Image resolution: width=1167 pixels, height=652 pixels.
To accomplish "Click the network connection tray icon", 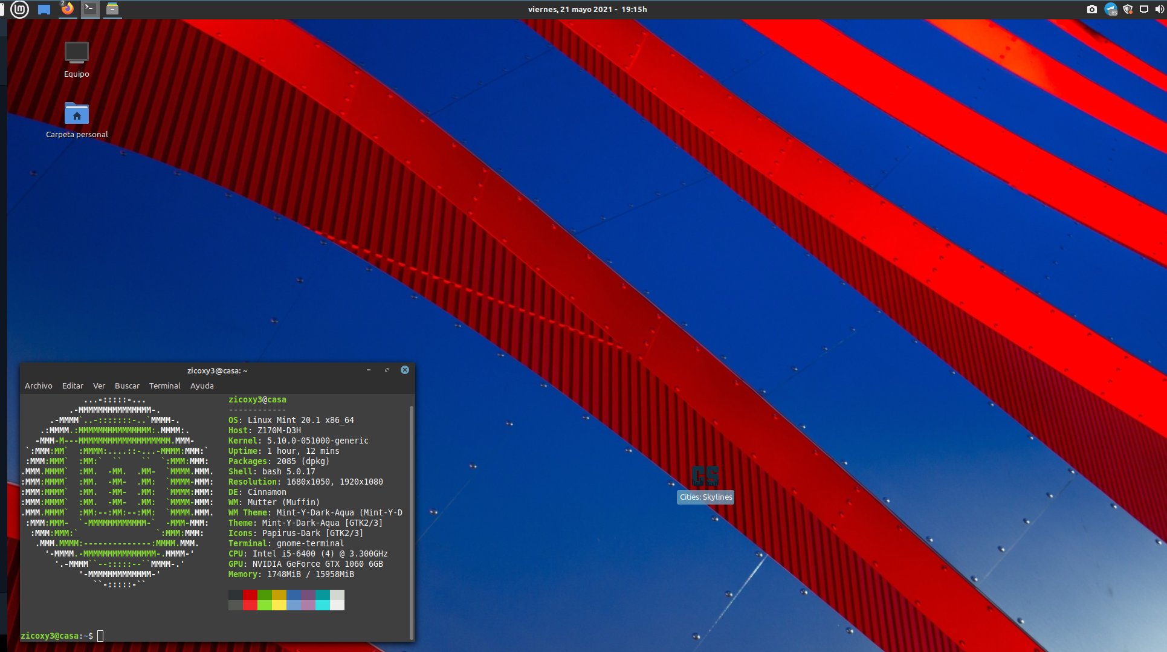I will (1143, 9).
